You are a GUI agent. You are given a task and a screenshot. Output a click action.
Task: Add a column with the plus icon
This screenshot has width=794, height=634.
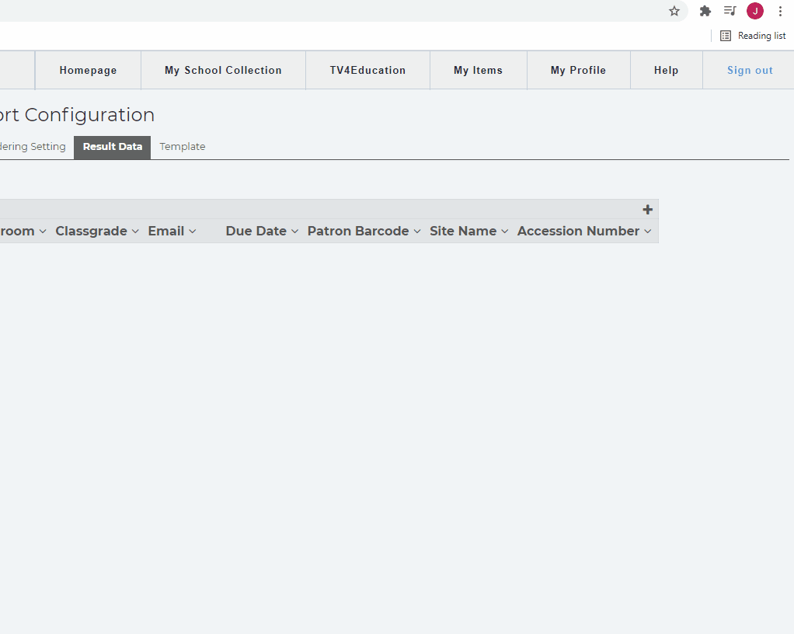647,210
